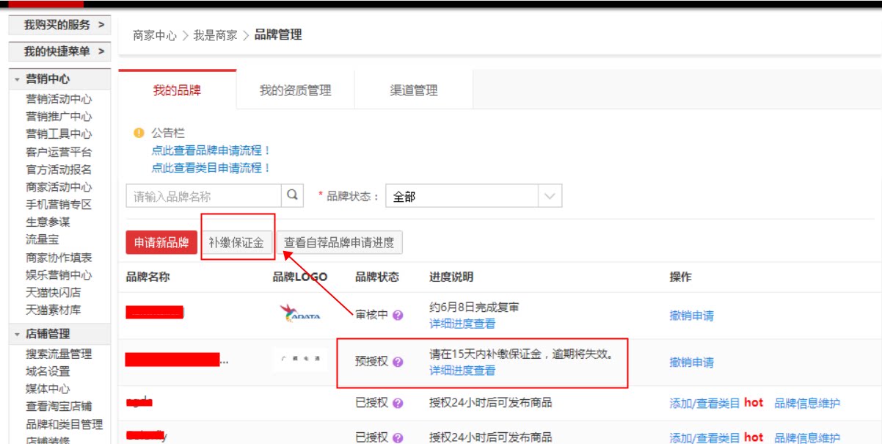Expand 我购买的服务 menu

point(60,25)
